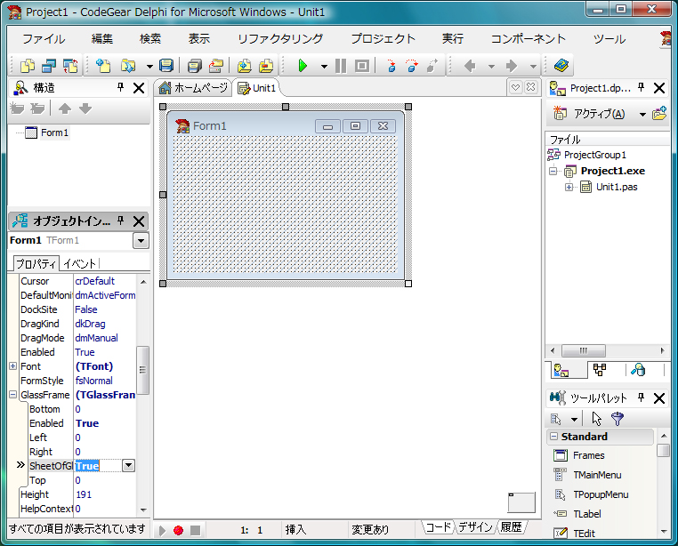Pin the Tool Palette panel
The width and height of the screenshot is (678, 546).
642,397
